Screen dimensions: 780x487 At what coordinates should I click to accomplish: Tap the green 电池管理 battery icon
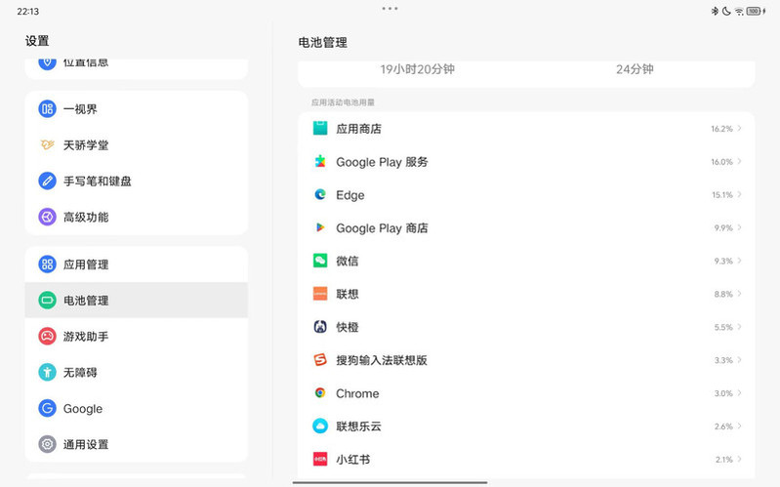[47, 300]
